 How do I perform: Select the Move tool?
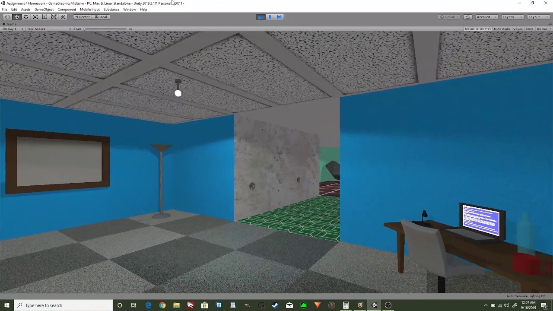point(17,17)
